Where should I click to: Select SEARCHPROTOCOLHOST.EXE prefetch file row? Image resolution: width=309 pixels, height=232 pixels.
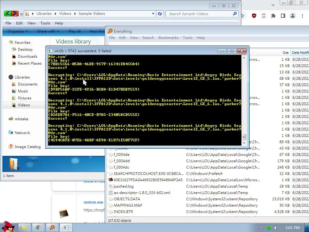coord(148,174)
